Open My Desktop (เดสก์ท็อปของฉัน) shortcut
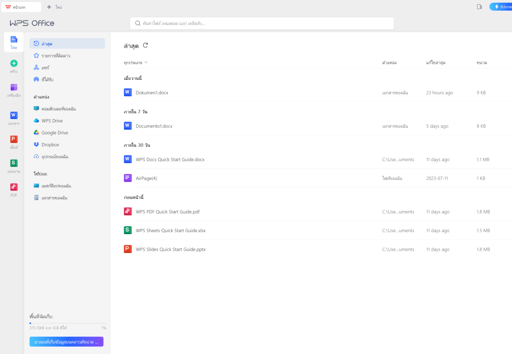Viewport: 512px width, 354px height. click(67, 186)
